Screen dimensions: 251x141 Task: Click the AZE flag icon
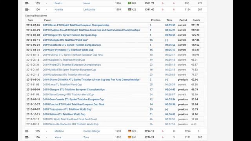(x=129, y=9)
